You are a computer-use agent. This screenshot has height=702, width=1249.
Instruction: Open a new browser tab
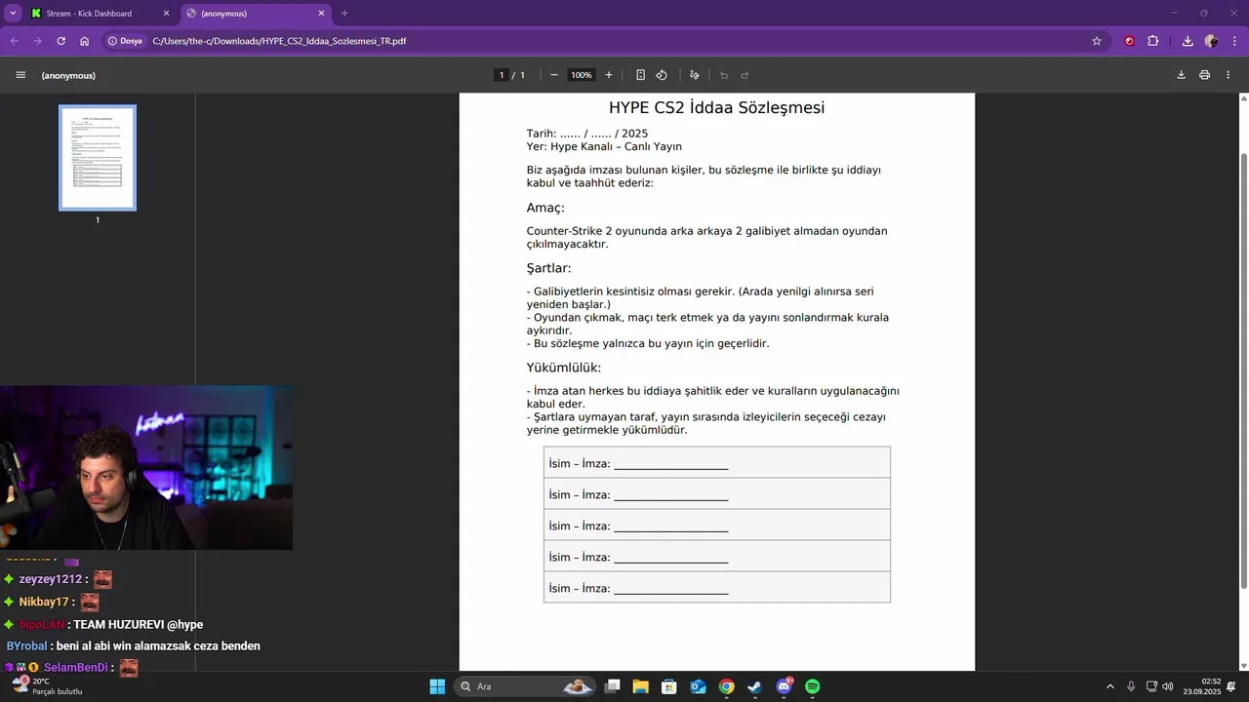coord(344,14)
